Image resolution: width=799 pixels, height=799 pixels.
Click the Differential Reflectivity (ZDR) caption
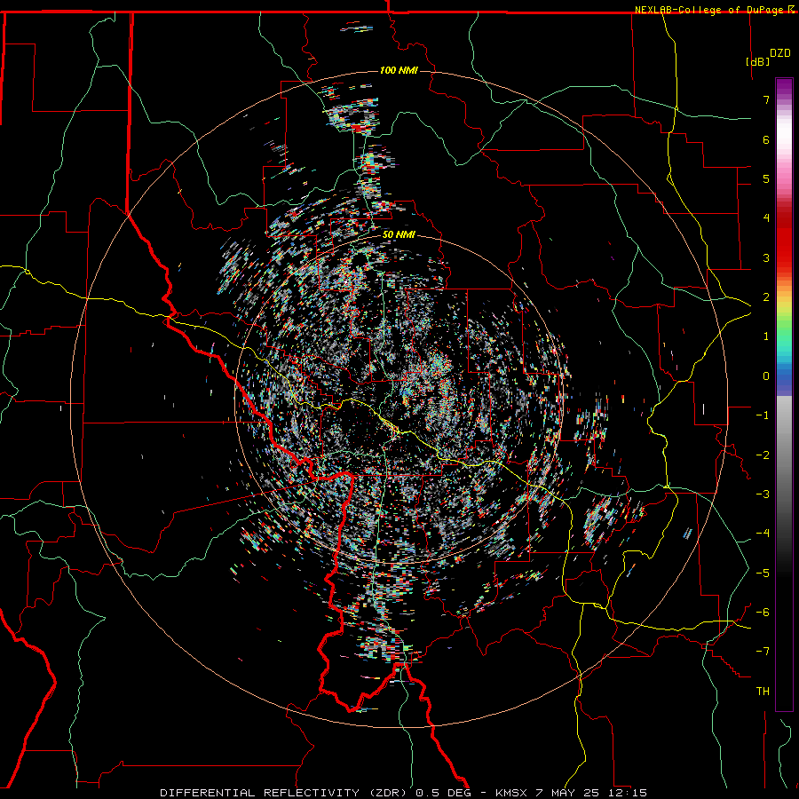[284, 793]
